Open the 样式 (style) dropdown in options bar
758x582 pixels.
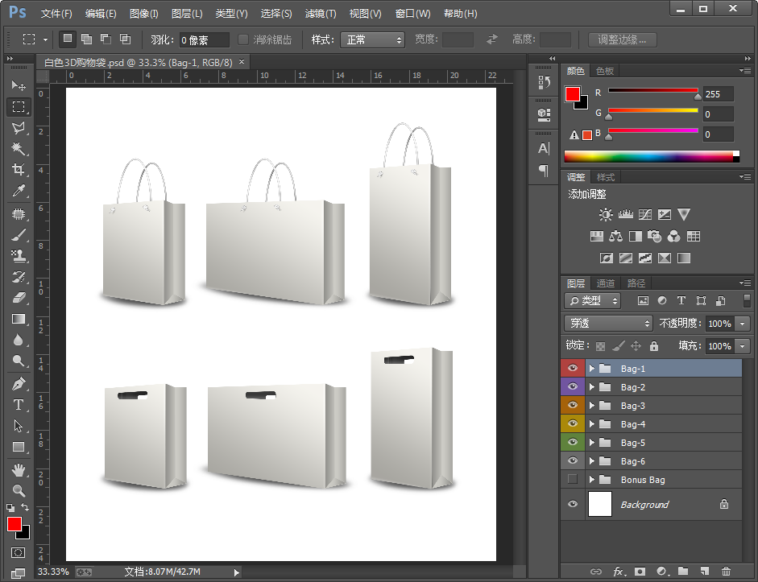(372, 39)
